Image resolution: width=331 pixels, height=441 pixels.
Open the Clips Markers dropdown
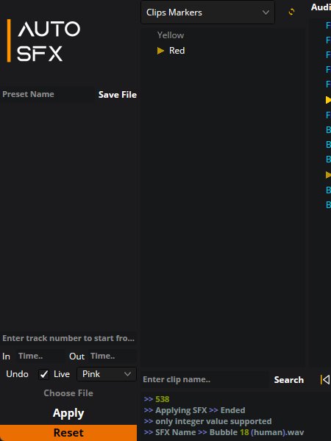pyautogui.click(x=207, y=12)
